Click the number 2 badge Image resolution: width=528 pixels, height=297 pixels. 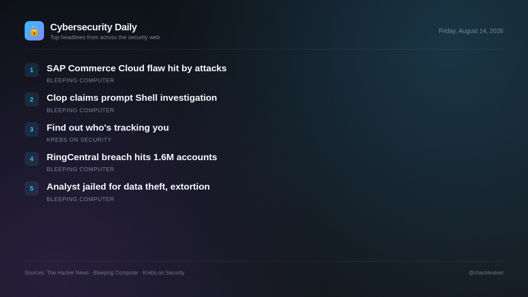tap(32, 99)
